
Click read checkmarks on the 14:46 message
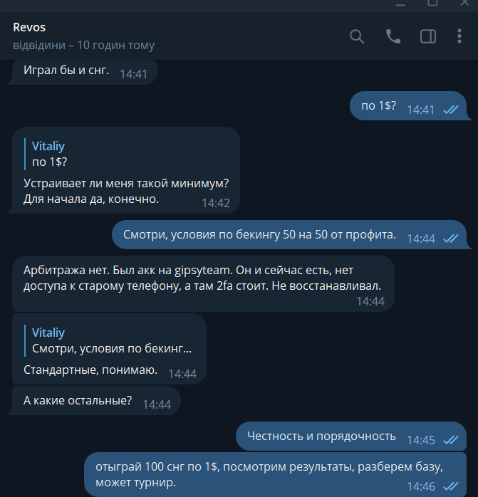click(451, 486)
